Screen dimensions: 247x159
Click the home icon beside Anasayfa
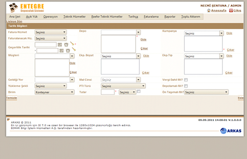pos(209,10)
